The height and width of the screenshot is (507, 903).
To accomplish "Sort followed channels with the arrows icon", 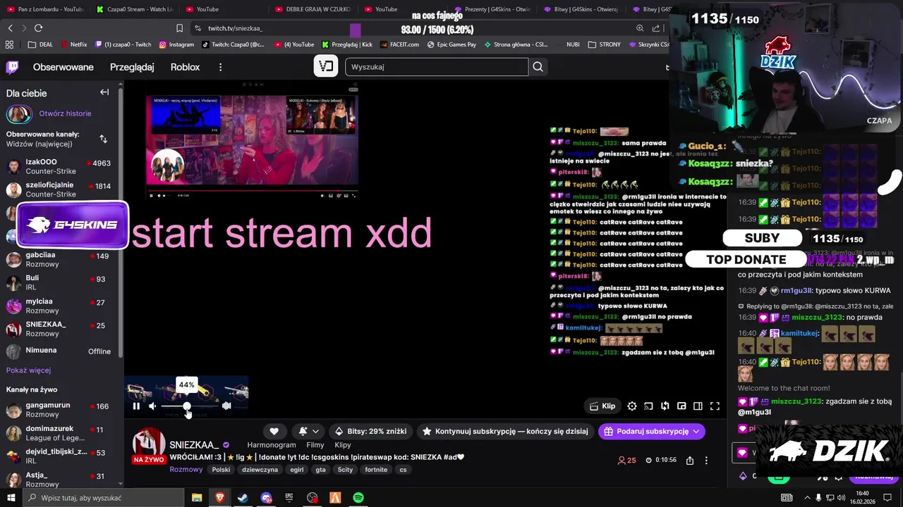I will click(103, 139).
